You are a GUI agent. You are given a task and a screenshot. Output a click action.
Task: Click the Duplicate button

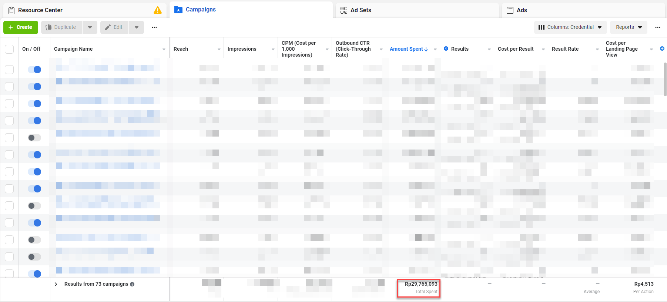[x=61, y=27]
